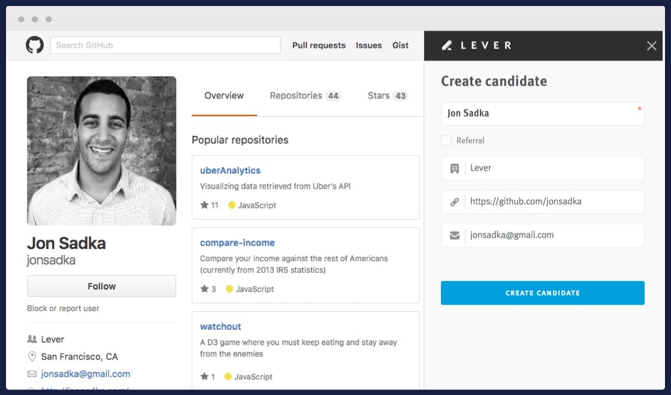Tick the Referral checkbox
671x395 pixels.
point(446,141)
